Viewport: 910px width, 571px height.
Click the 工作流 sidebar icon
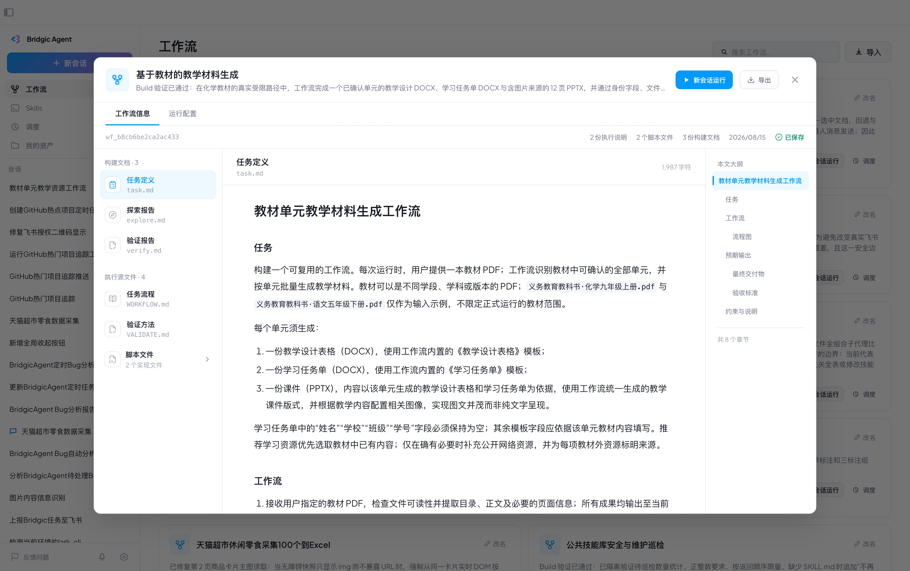(x=15, y=89)
